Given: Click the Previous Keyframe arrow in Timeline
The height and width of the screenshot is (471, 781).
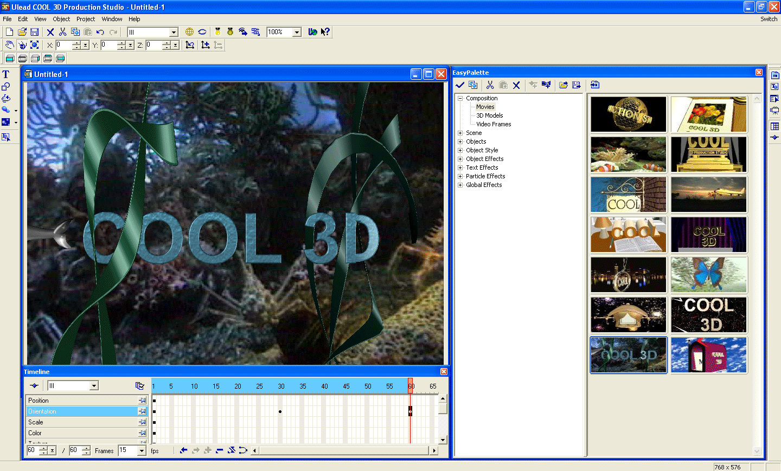Looking at the screenshot, I should tap(183, 450).
